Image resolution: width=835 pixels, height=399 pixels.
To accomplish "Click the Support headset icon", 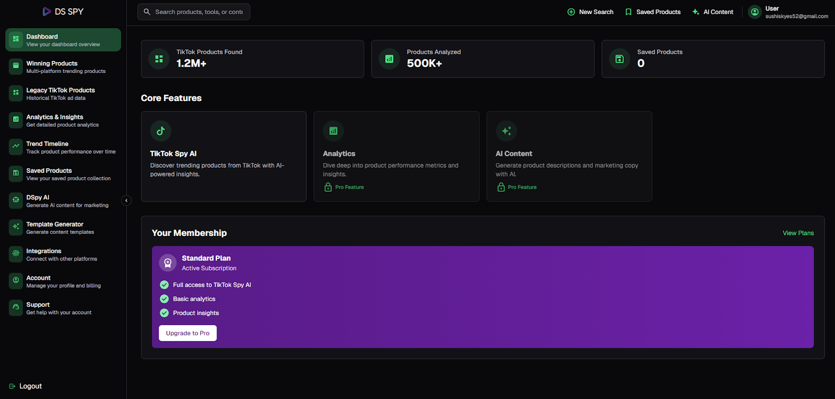I will click(x=16, y=308).
